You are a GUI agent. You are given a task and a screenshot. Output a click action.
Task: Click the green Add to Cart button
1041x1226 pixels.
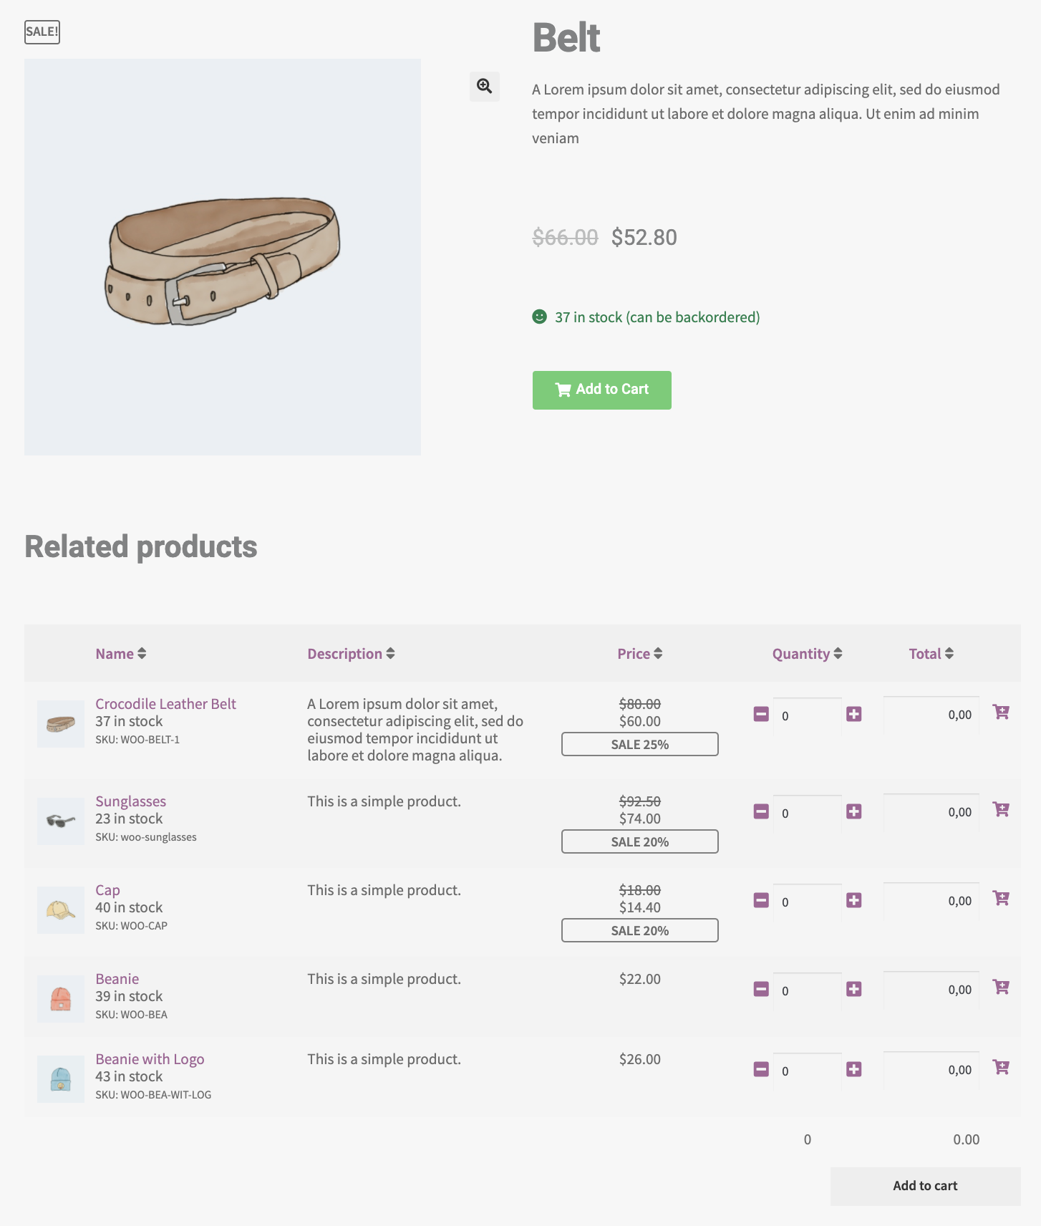(x=602, y=390)
